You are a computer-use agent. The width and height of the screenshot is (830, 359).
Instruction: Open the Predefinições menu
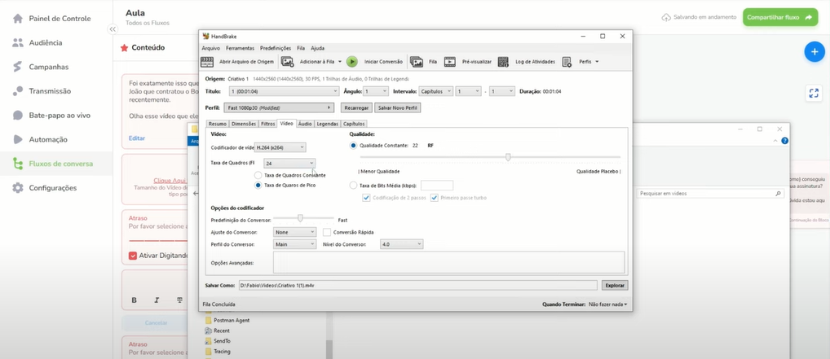[276, 48]
